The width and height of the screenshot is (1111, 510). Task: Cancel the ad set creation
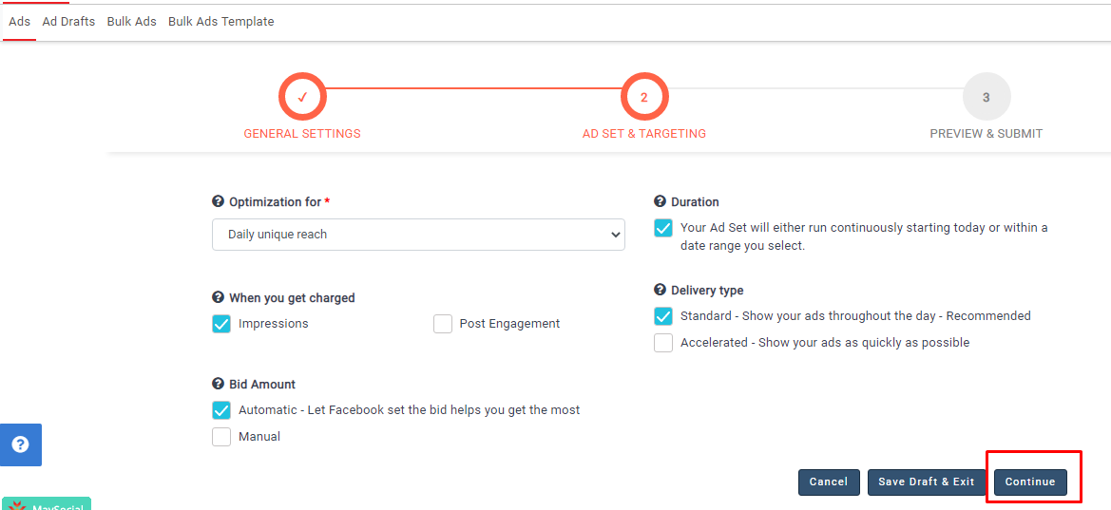click(x=829, y=482)
